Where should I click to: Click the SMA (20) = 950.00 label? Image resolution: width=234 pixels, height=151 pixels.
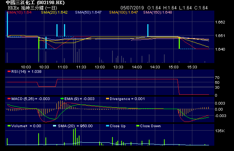pyautogui.click(x=75, y=126)
